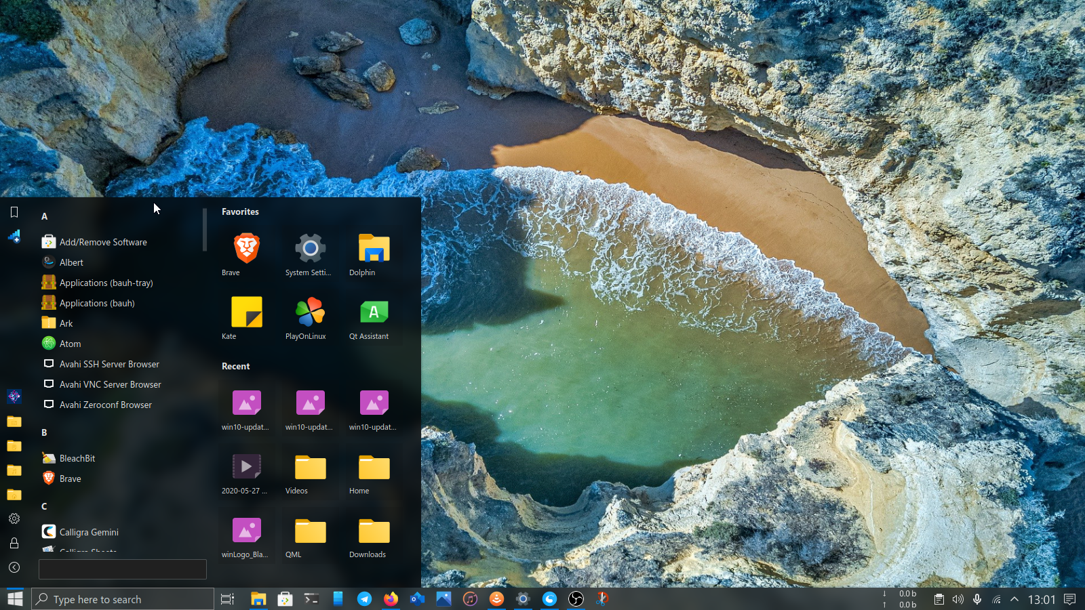Click the leave back-arrow in menu sidebar
1085x610 pixels.
(14, 567)
